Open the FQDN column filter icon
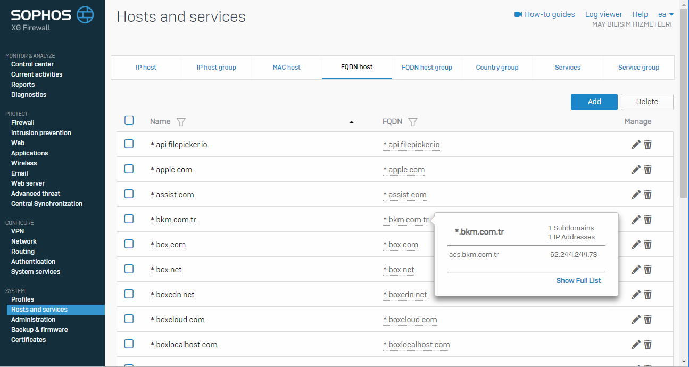The image size is (689, 367). (412, 122)
